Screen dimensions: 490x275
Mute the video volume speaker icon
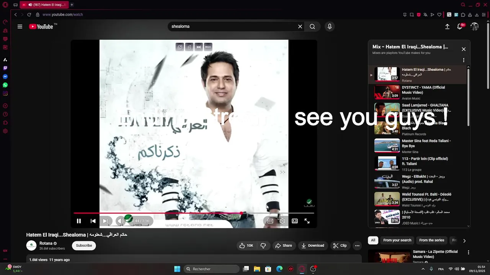[x=121, y=221]
